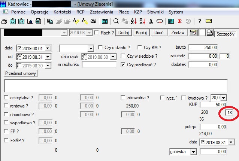Viewport: 239px width, 161px height.
Task: Expand the 2019.08 period dropdown
Action: (x=89, y=33)
